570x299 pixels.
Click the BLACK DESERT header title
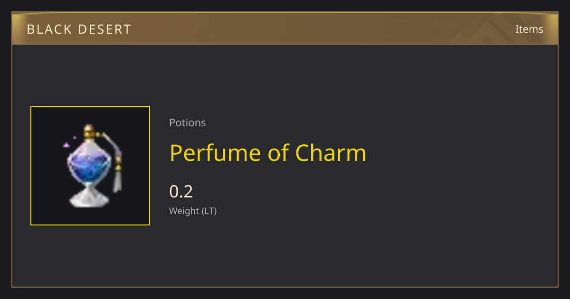(79, 29)
